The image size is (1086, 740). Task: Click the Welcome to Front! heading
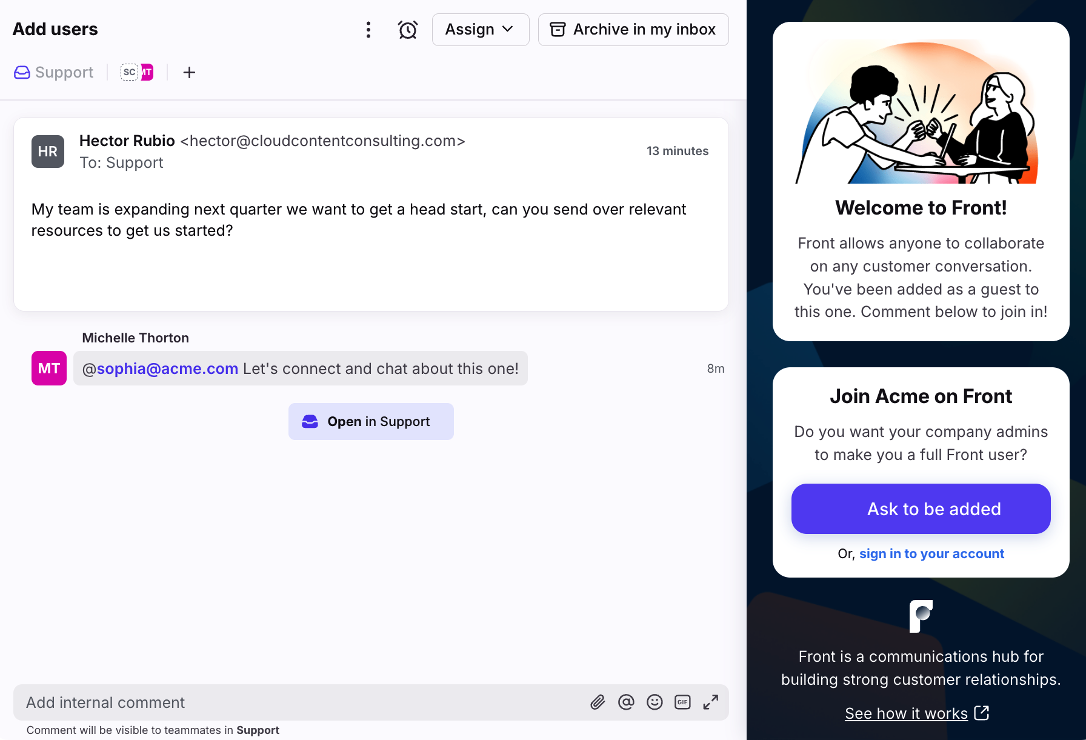click(x=921, y=208)
